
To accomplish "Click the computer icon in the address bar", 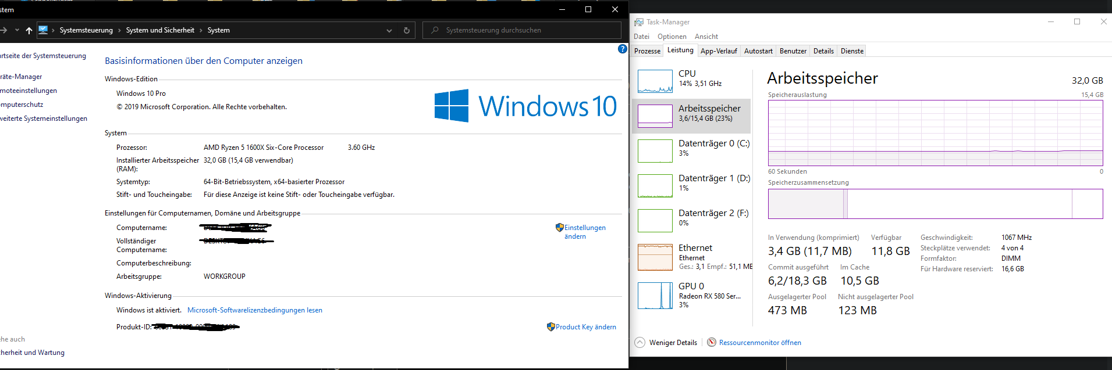I will pyautogui.click(x=43, y=30).
